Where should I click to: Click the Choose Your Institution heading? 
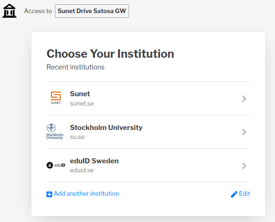[110, 54]
